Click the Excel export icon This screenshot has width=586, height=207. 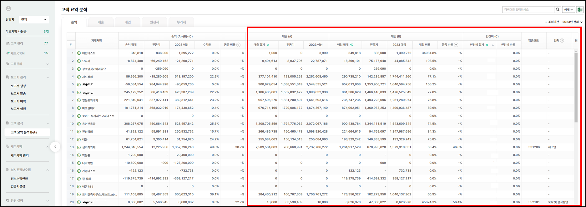tap(580, 10)
